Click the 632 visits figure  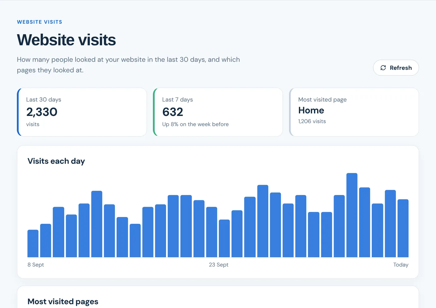[173, 112]
